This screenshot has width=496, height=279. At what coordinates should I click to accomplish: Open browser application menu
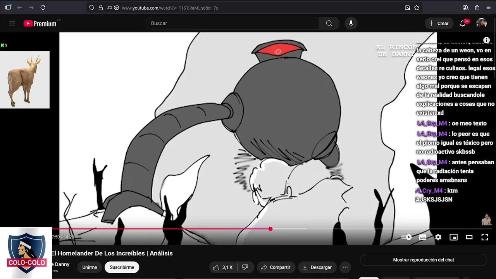pyautogui.click(x=488, y=7)
